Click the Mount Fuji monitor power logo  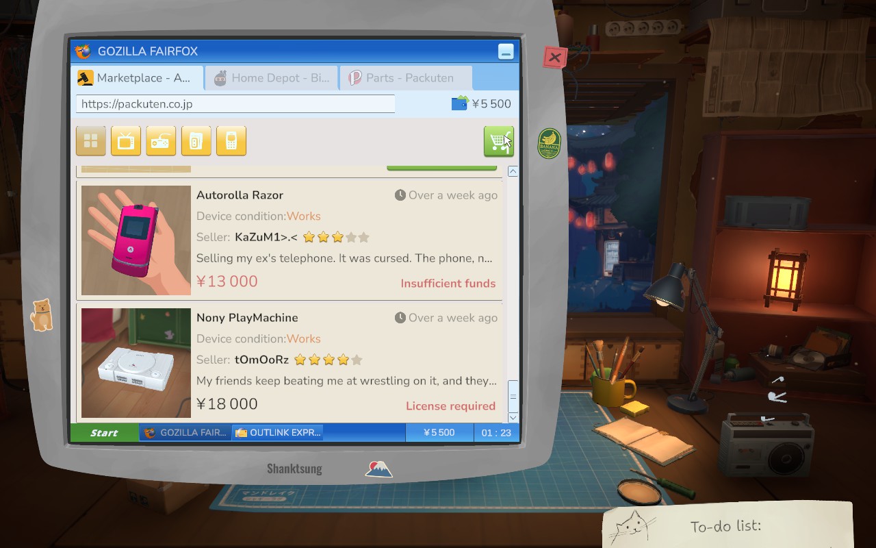click(x=379, y=469)
